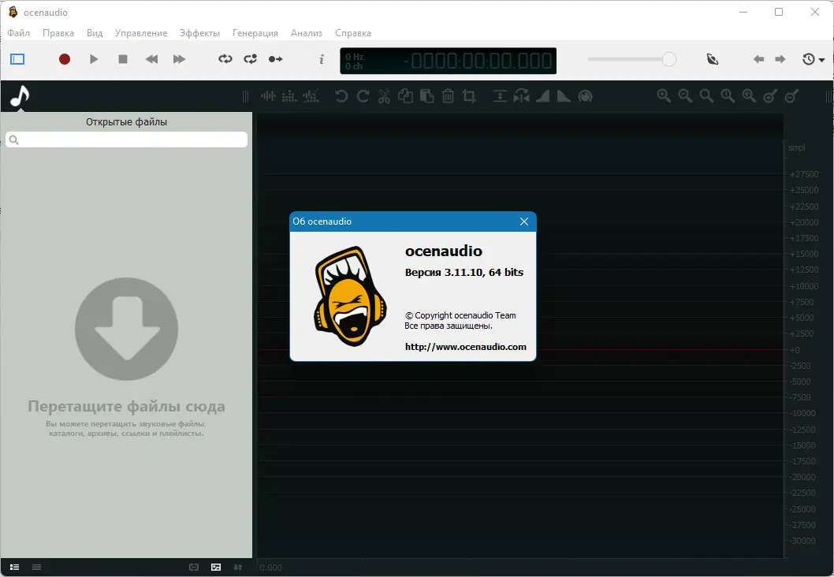Click the file search field

[x=127, y=140]
